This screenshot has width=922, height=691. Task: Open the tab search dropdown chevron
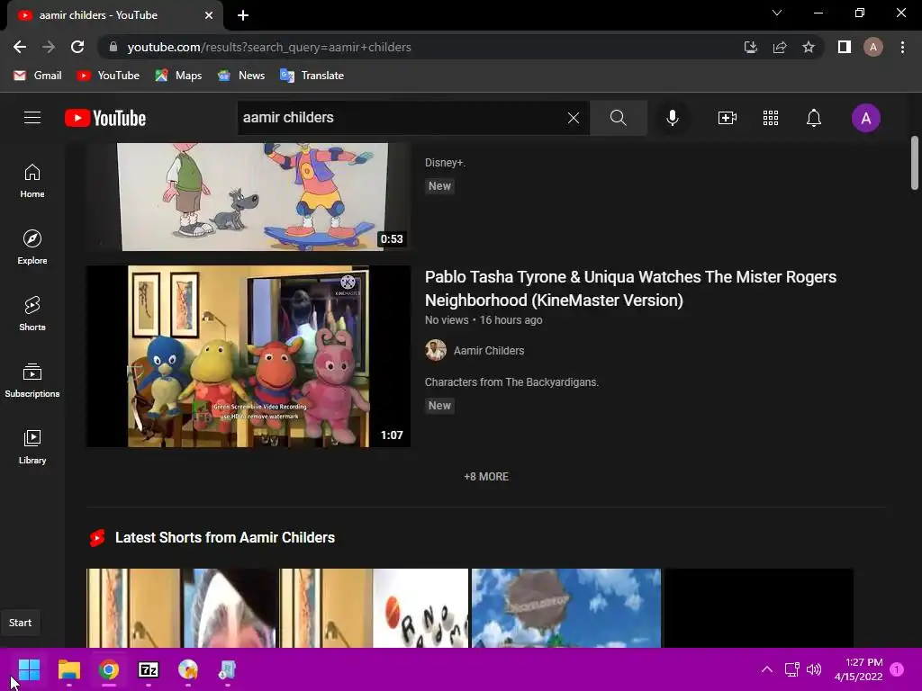pos(777,13)
